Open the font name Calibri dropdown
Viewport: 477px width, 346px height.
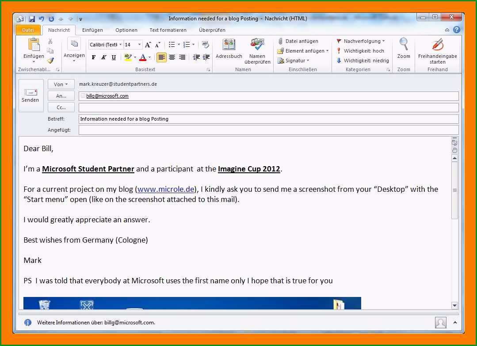click(x=121, y=45)
